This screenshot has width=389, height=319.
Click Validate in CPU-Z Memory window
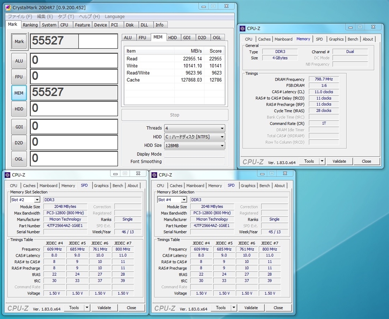coord(339,161)
